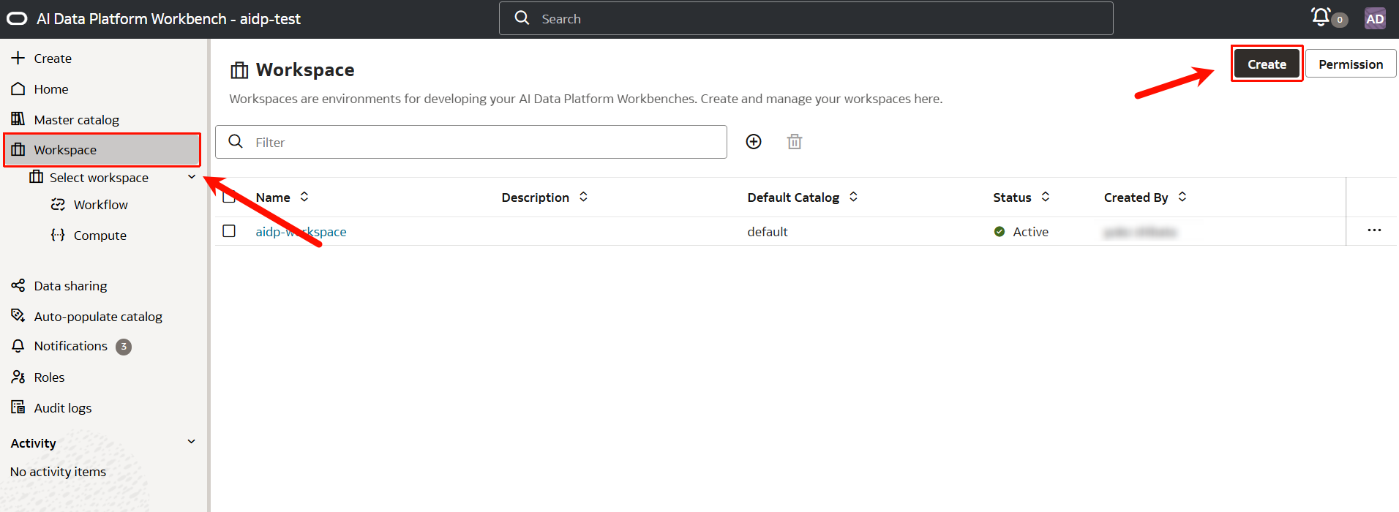Click the green Active status check icon
The image size is (1399, 512).
(999, 231)
